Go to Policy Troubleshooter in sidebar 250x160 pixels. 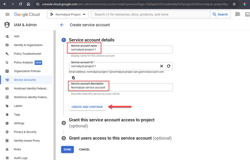coord(27,54)
